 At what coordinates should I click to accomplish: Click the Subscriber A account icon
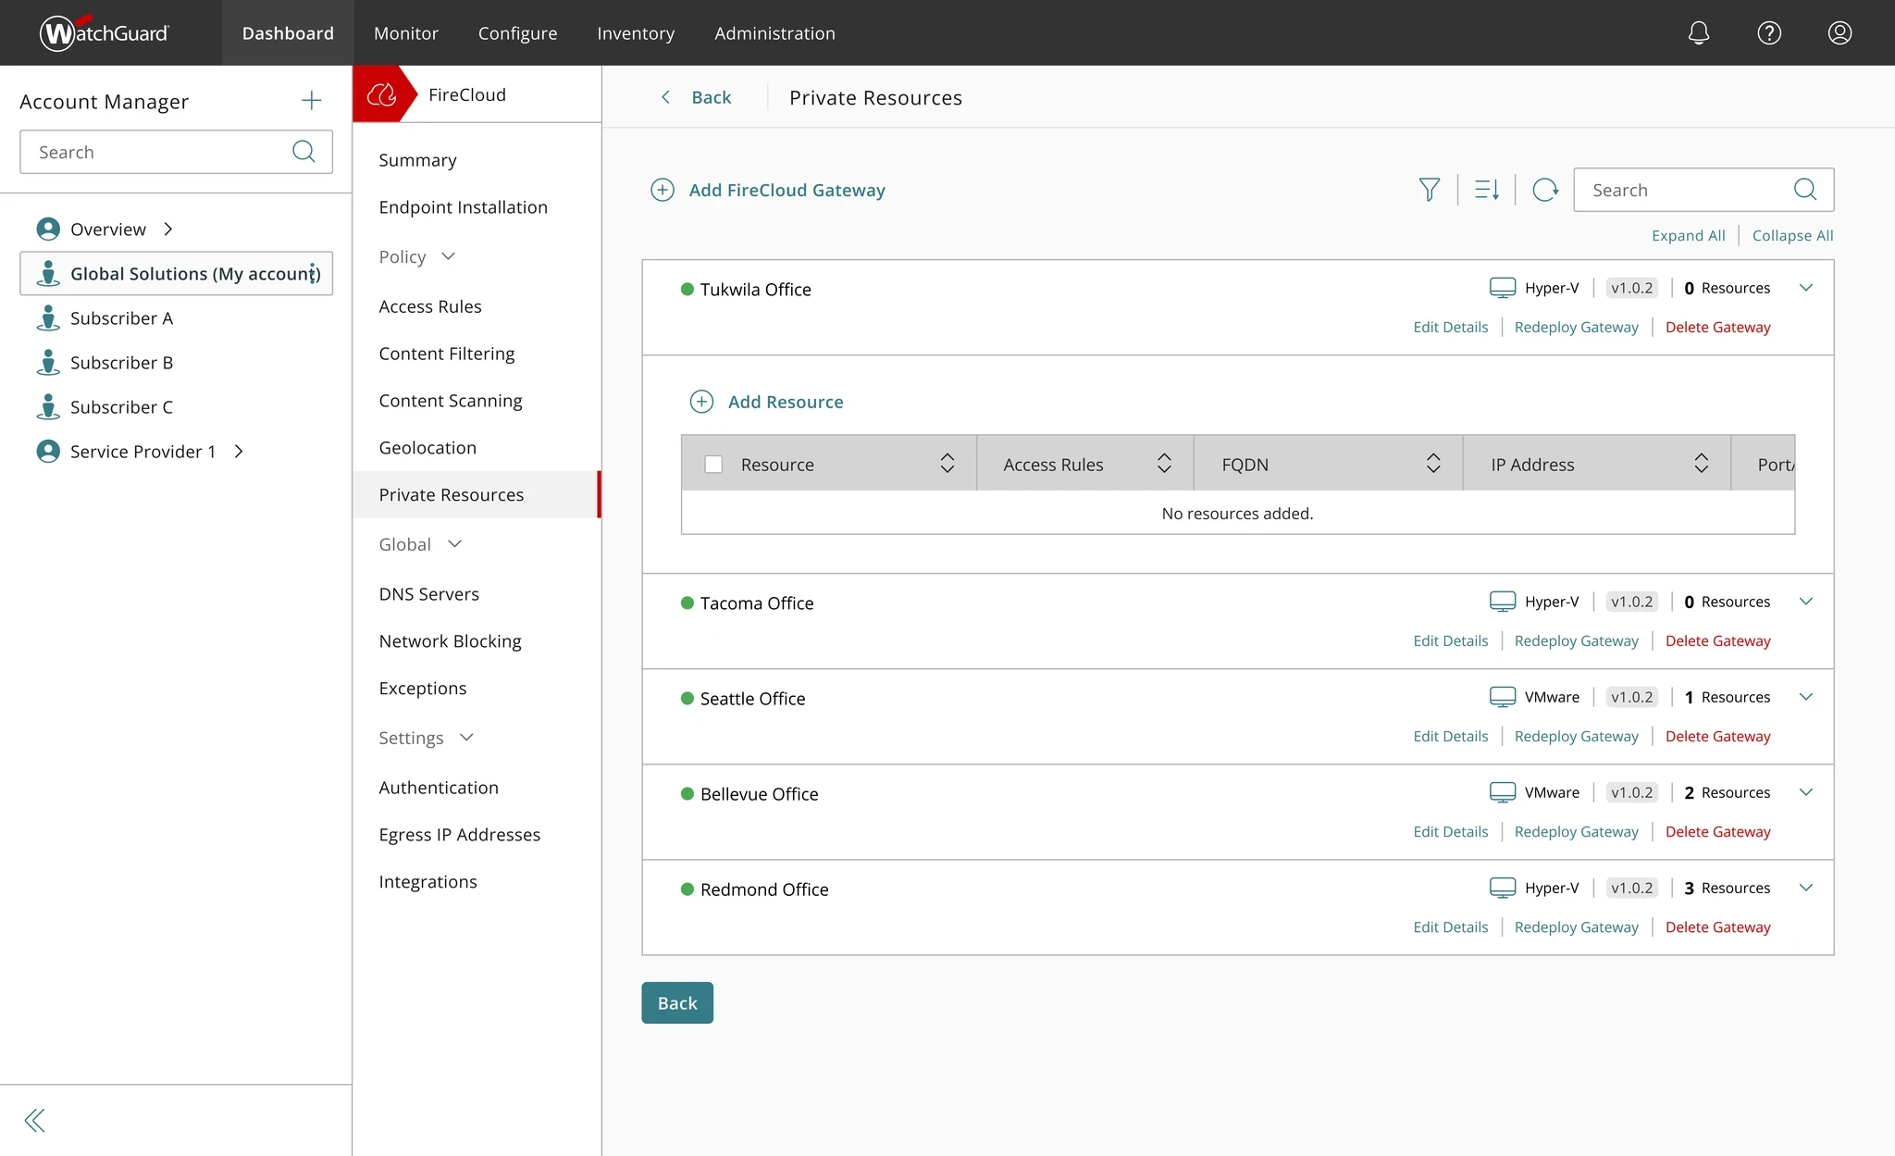tap(48, 317)
